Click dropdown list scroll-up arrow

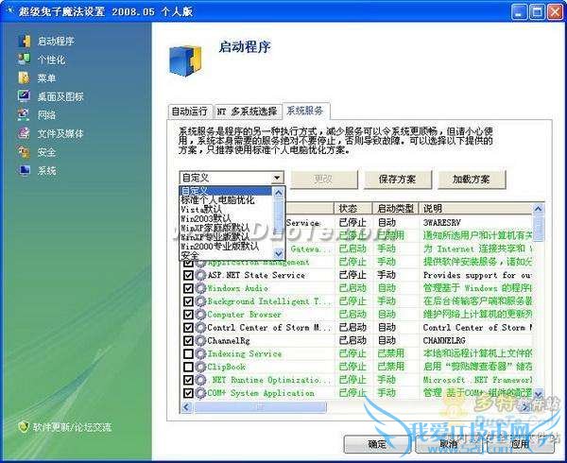[279, 193]
